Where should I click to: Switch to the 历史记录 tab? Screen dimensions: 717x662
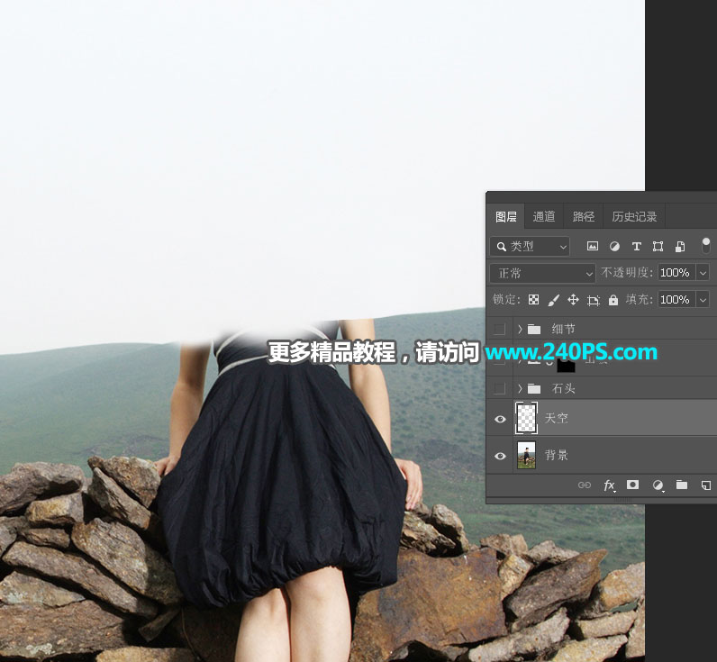[x=634, y=217]
